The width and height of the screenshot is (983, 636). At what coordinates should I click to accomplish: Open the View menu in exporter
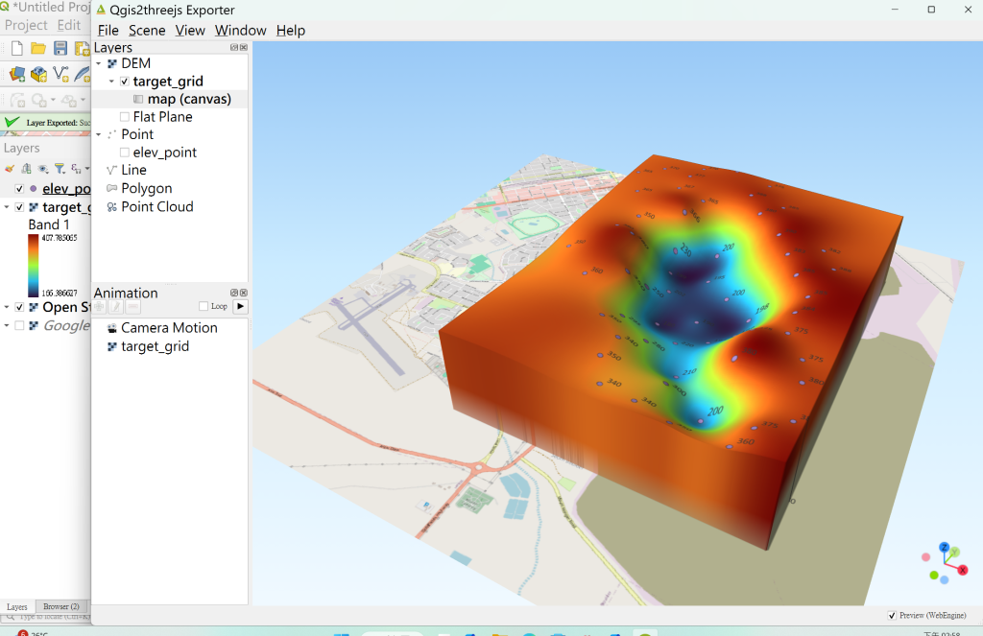point(190,30)
